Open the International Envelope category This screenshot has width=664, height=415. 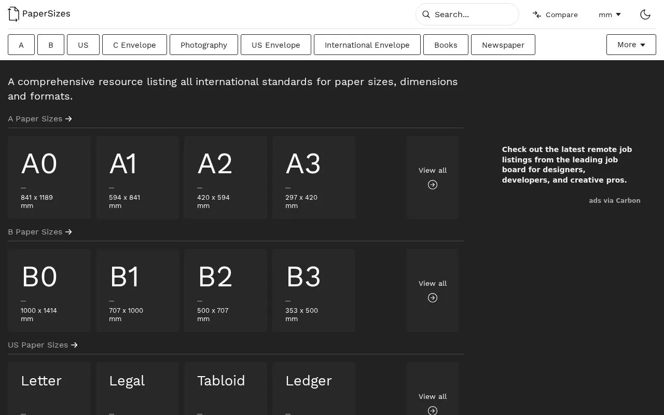[x=367, y=45]
